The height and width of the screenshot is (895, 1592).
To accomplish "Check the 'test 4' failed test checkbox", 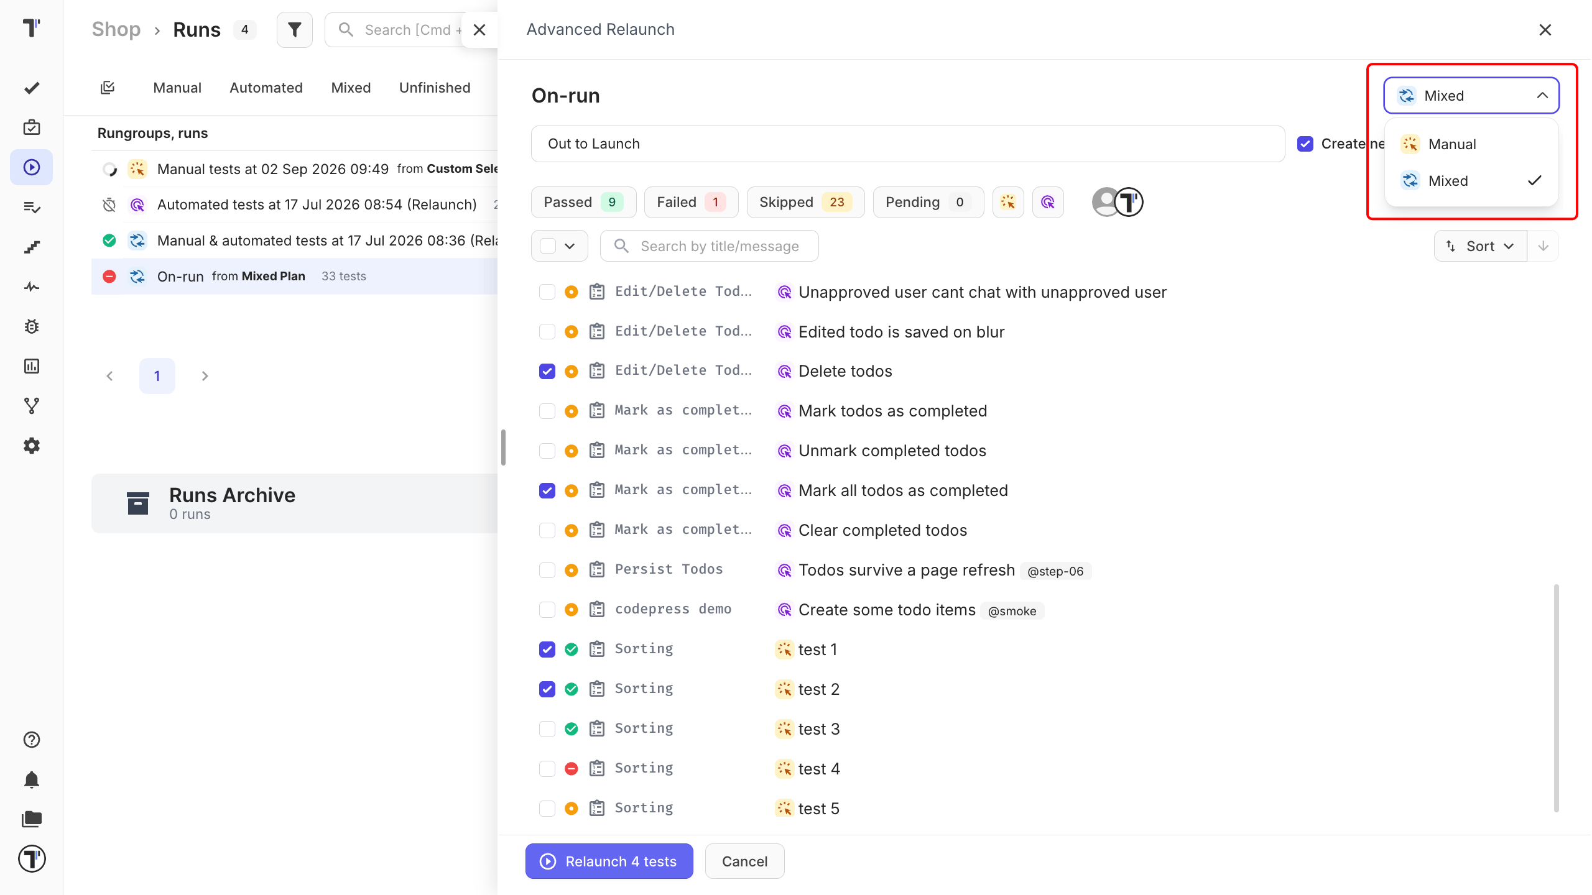I will point(547,769).
